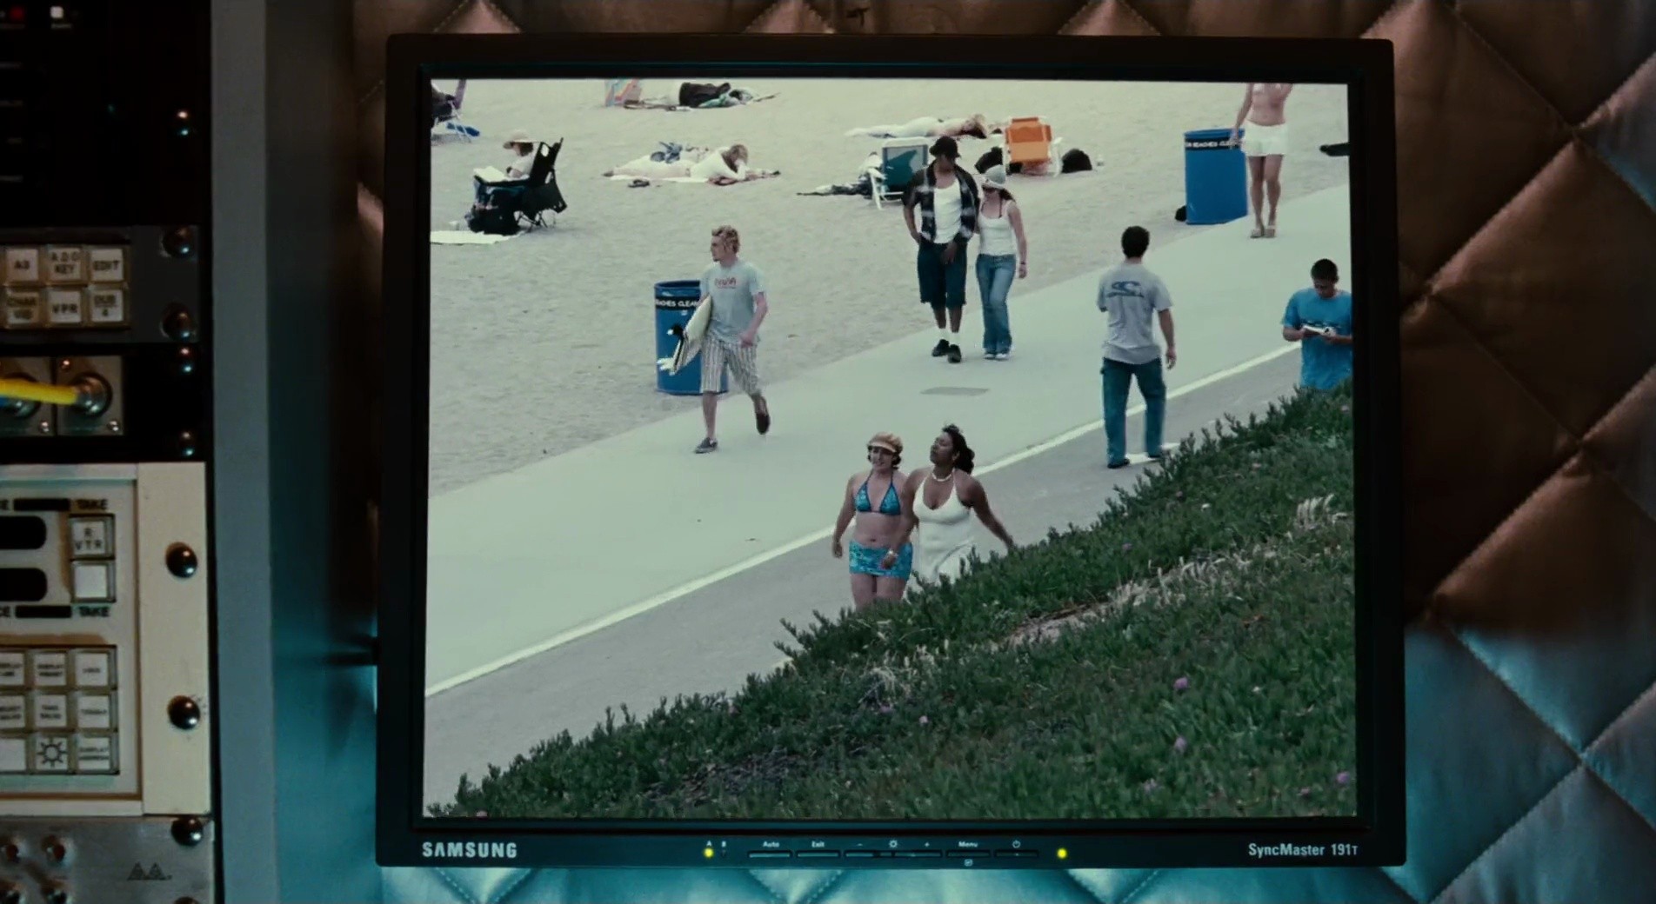Viewport: 1656px width, 904px height.
Task: Click the surfer carrying the board on screen
Action: click(729, 339)
